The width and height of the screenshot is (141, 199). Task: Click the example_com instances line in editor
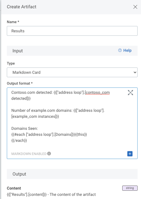point(35,116)
